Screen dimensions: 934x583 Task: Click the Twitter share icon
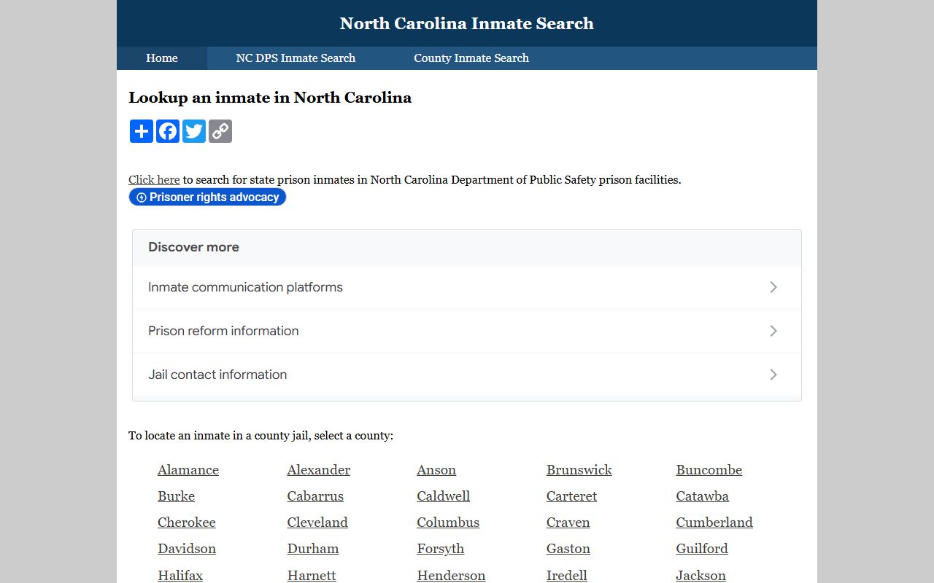tap(194, 131)
